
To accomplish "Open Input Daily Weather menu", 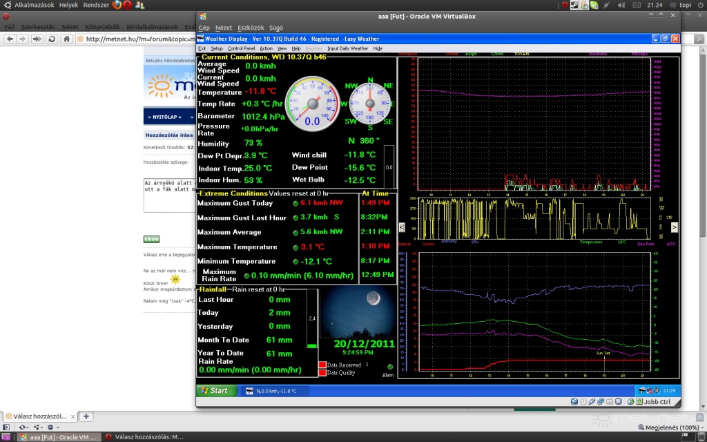I will [348, 49].
